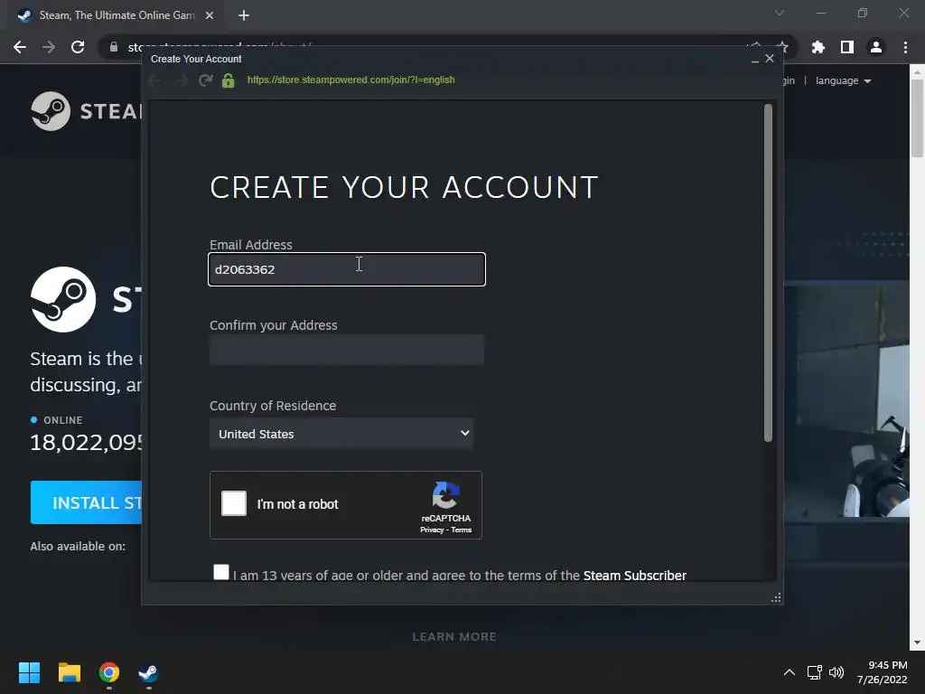
Task: Click the network tray icon
Action: (815, 672)
